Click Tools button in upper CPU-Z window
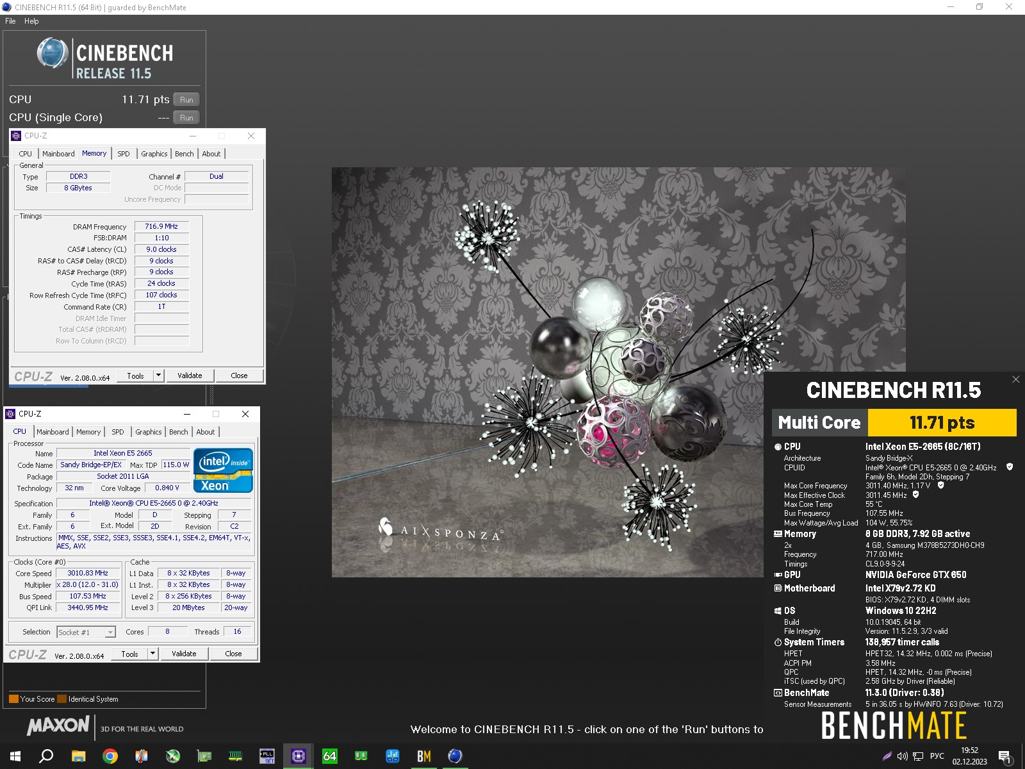Image resolution: width=1025 pixels, height=769 pixels. point(136,376)
